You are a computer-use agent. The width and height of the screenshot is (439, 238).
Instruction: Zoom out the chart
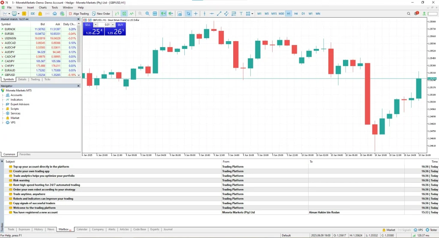click(x=147, y=13)
